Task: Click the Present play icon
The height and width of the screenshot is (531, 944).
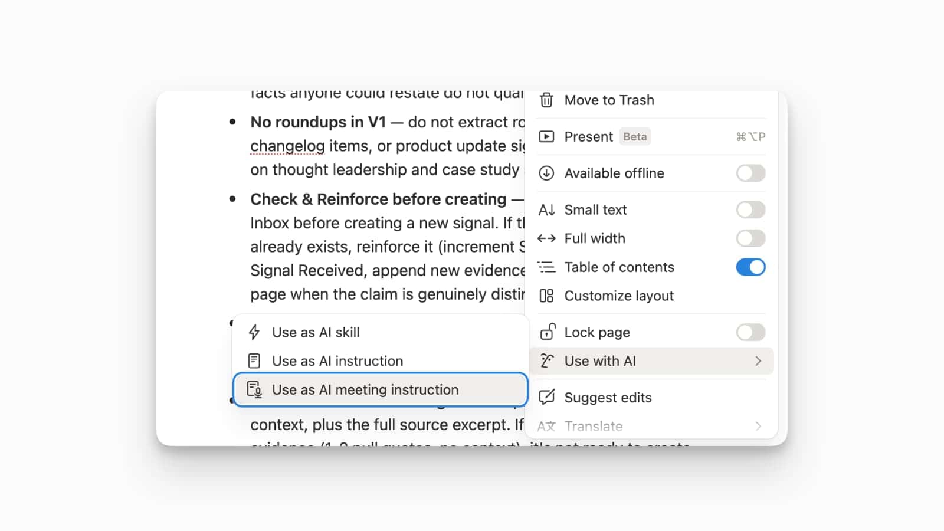Action: (546, 137)
